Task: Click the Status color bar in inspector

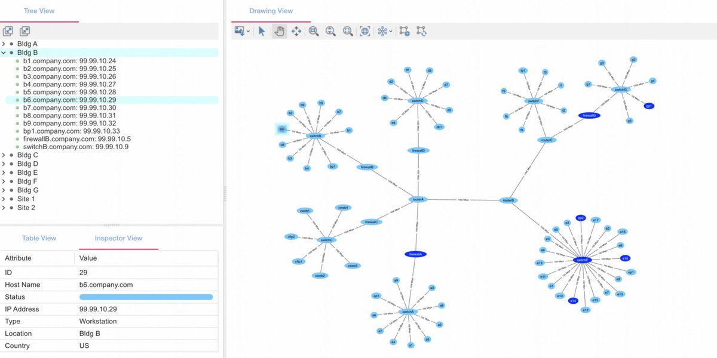Action: click(146, 297)
